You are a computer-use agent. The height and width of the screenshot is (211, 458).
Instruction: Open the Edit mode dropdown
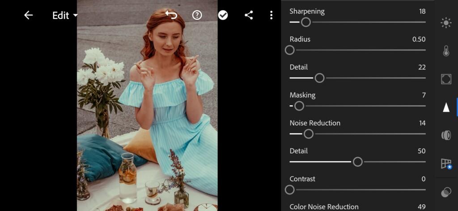pyautogui.click(x=65, y=16)
